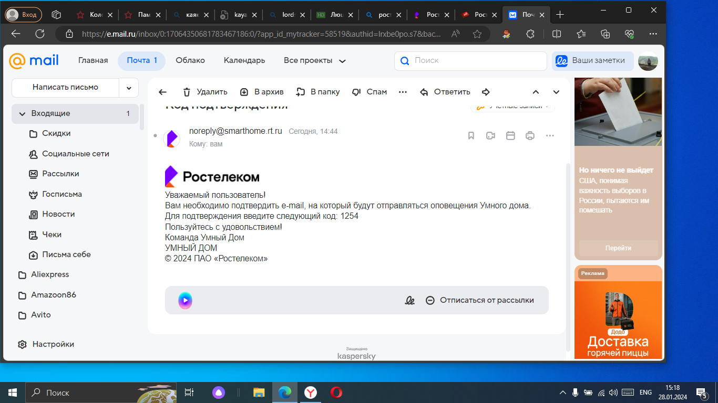Click the Перейти button in the ad

[618, 248]
